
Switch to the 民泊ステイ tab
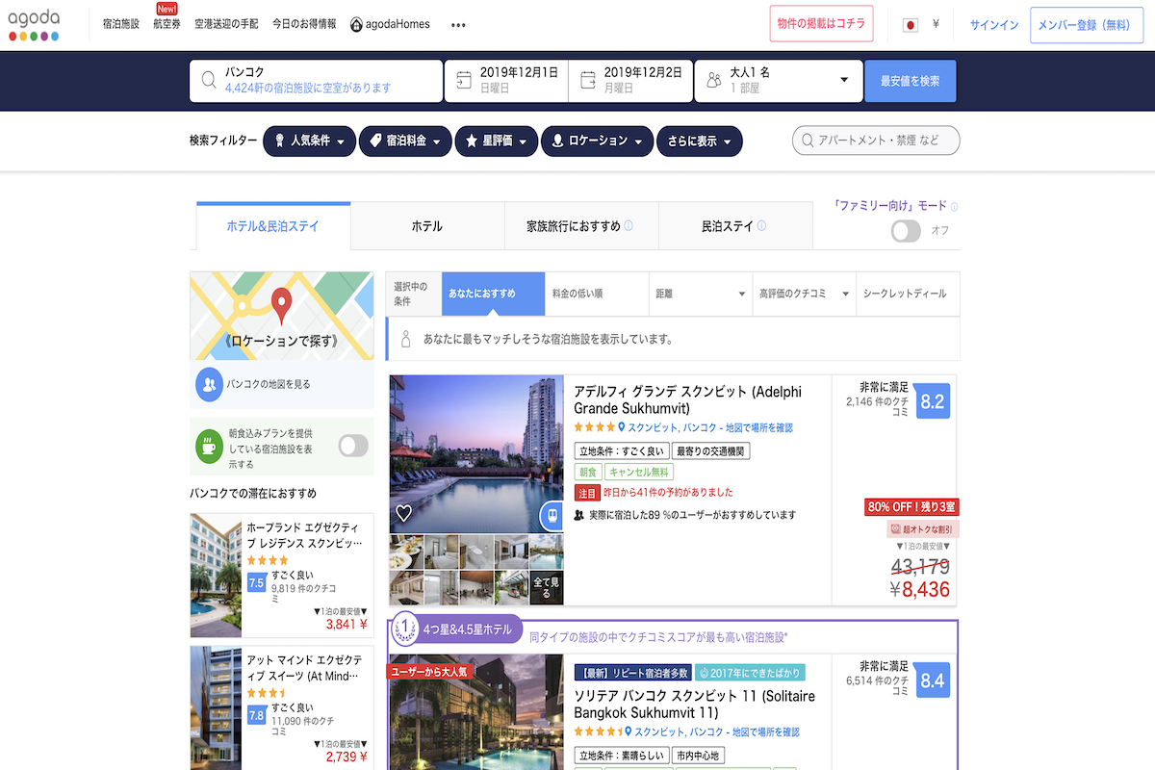735,226
